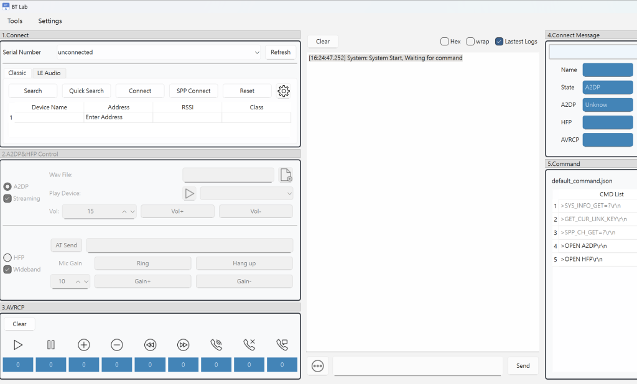Viewport: 637px width, 384px height.
Task: Select the A2DP radio button
Action: point(8,186)
